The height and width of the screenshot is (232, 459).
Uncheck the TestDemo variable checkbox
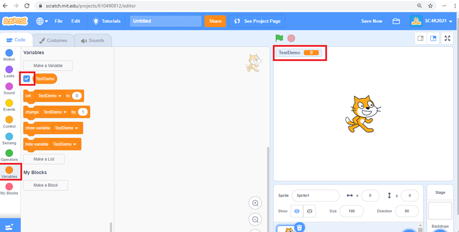pos(27,79)
